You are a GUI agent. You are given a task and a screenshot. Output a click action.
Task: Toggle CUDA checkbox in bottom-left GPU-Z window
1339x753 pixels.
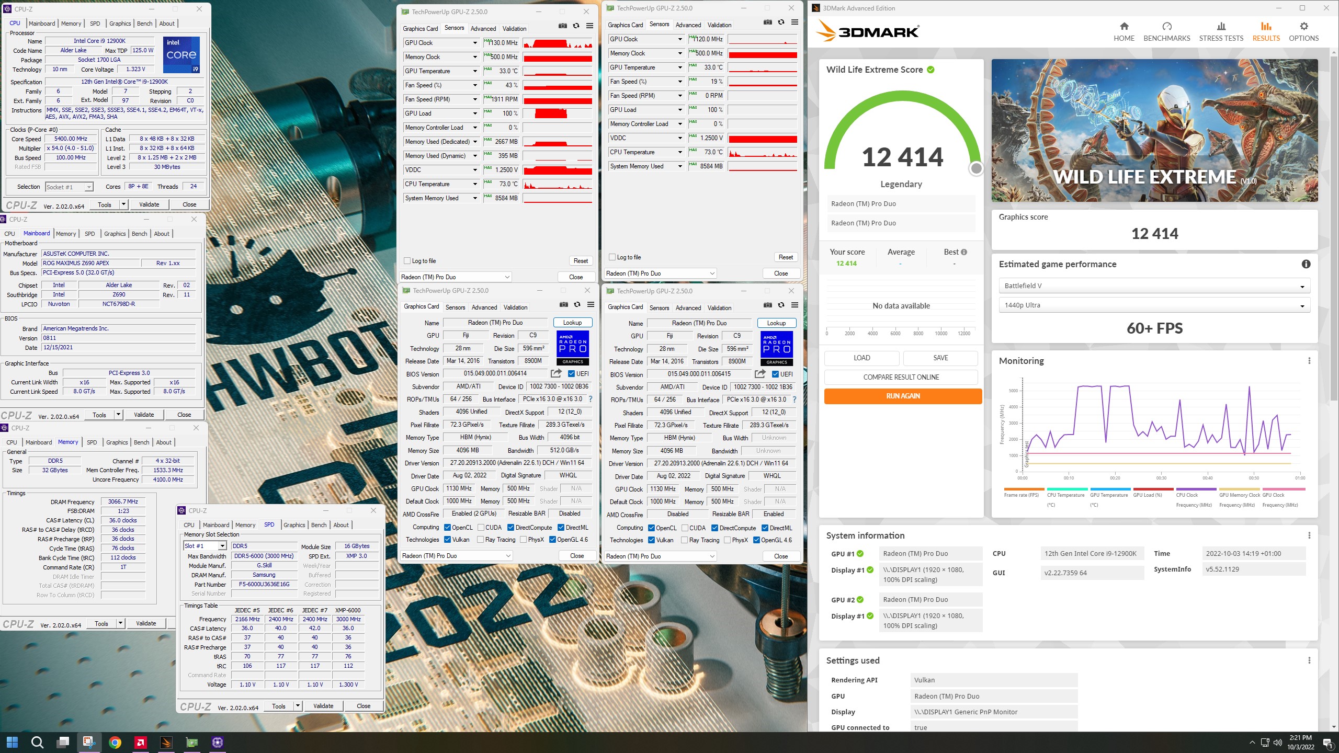[x=481, y=528]
